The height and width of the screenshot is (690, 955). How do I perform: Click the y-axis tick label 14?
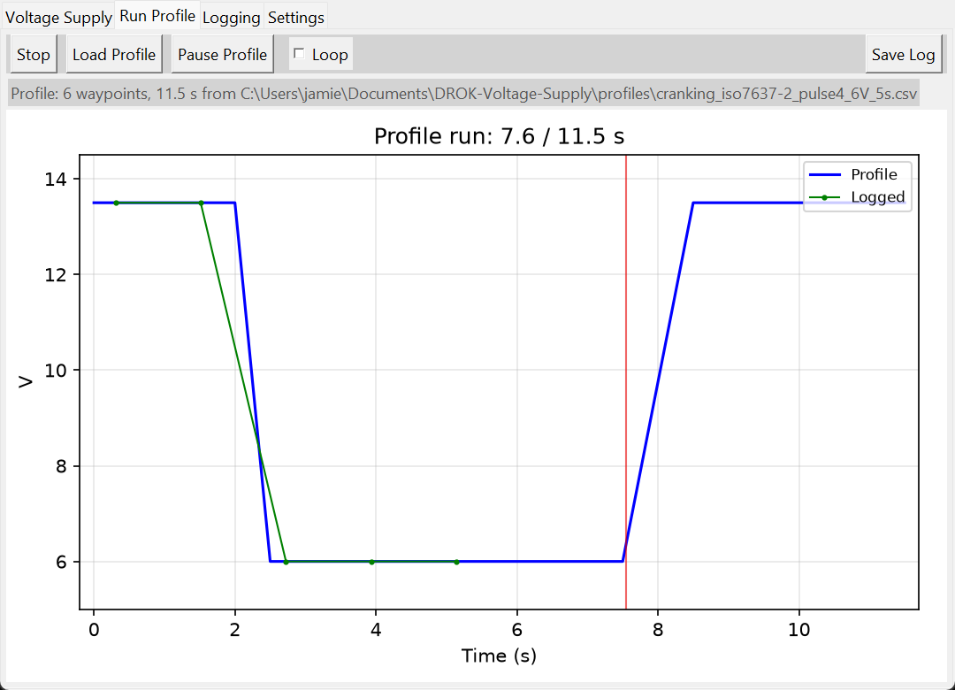point(55,180)
